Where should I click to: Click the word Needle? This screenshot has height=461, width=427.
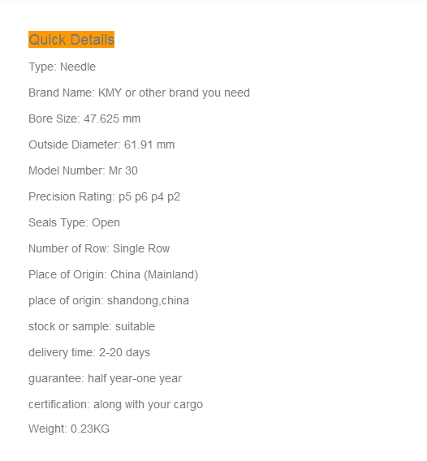tap(78, 67)
